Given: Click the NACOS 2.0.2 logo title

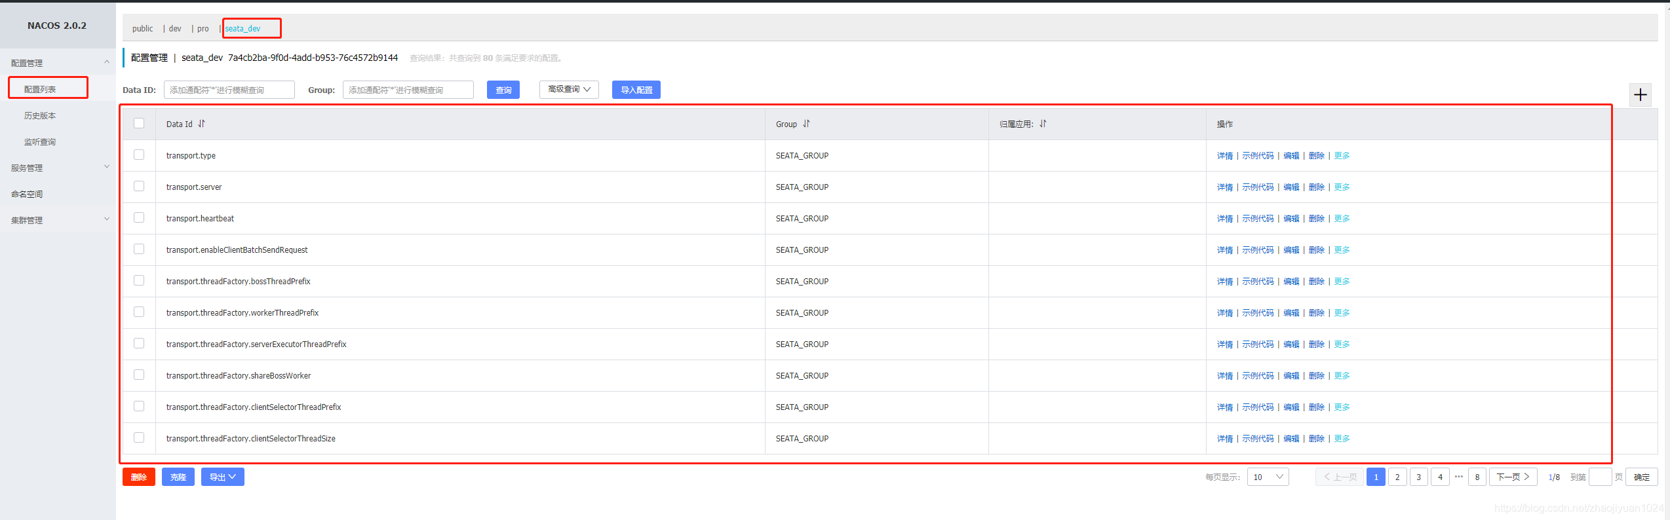Looking at the screenshot, I should 57,26.
